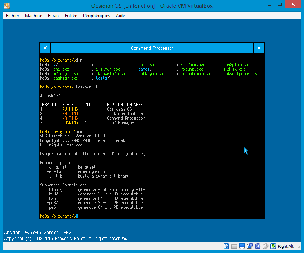Click the display monitor status icon
This screenshot has height=253, width=304.
(x=242, y=246)
